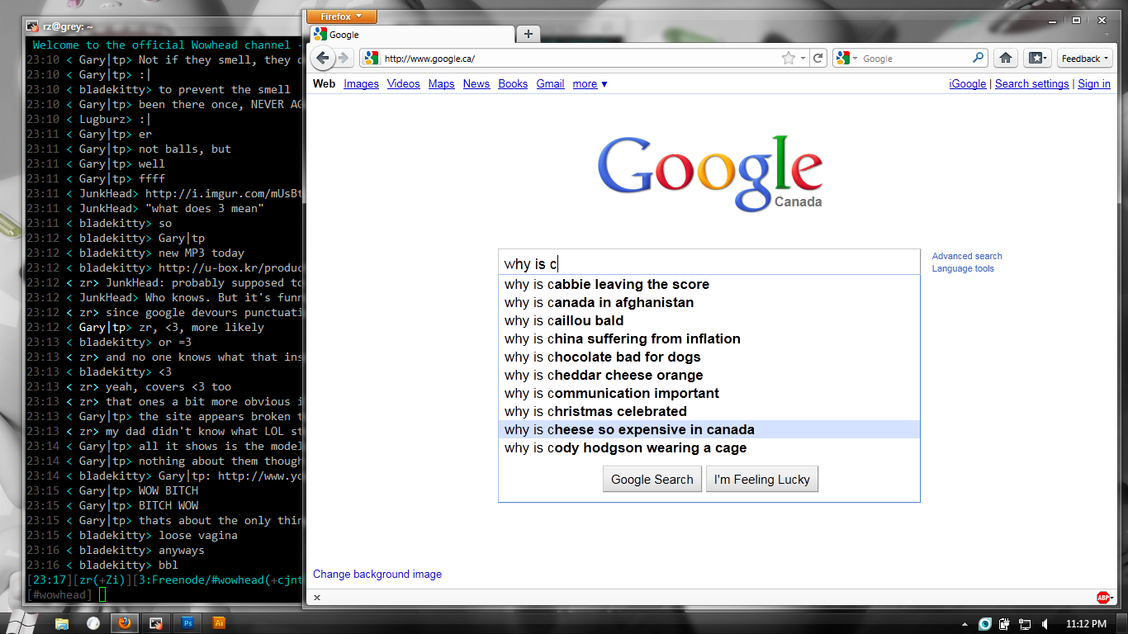Screen dimensions: 1128x634
Task: Click the terminal window title 'rz@grey: ~'
Action: tap(67, 26)
